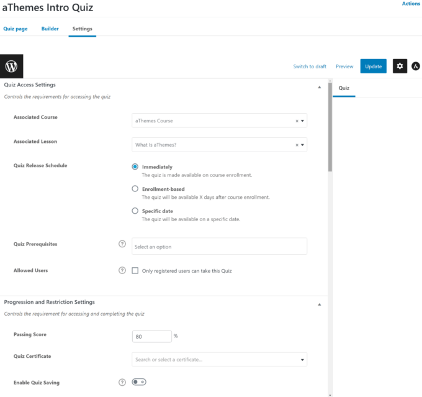Select Specific date release schedule
Image resolution: width=422 pixels, height=397 pixels.
[135, 211]
